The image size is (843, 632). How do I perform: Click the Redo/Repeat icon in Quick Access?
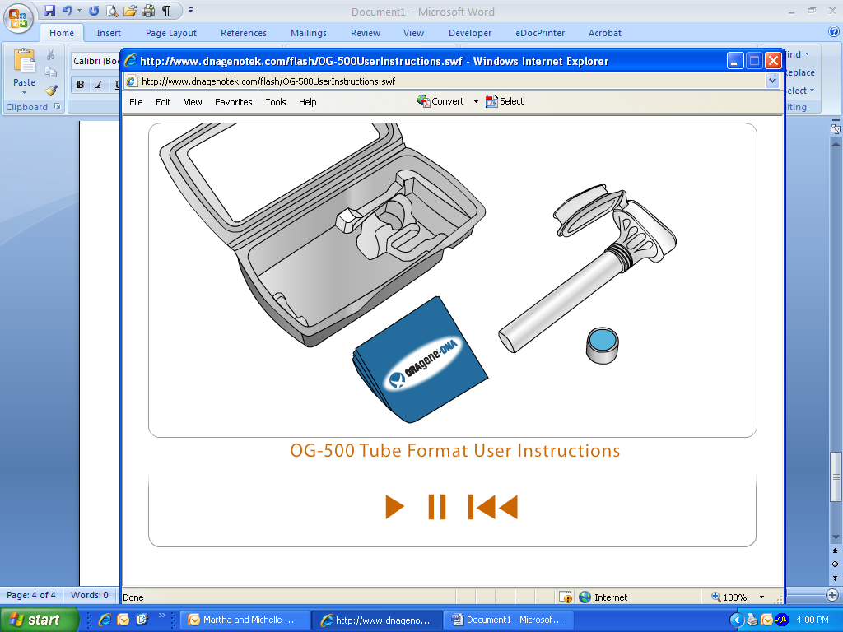point(94,10)
